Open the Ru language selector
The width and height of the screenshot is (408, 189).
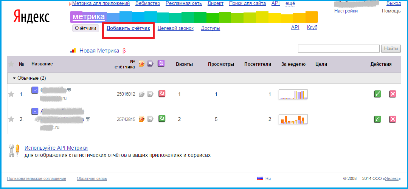click(x=268, y=178)
